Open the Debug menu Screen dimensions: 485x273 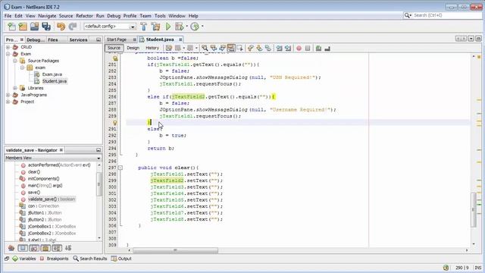(114, 16)
